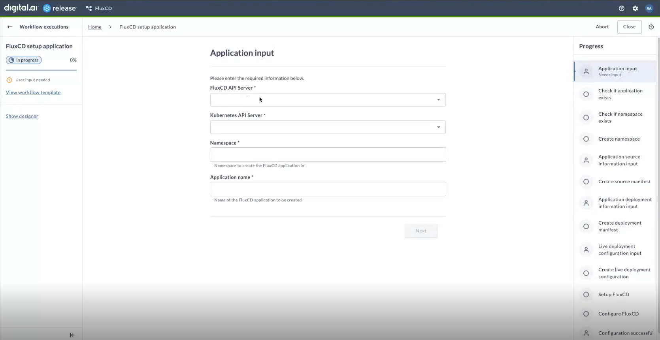Open the settings gear icon

[635, 8]
